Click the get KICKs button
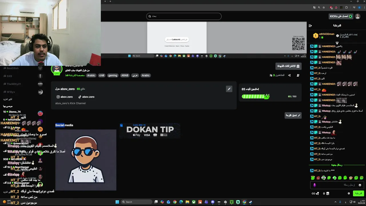 coord(341,16)
